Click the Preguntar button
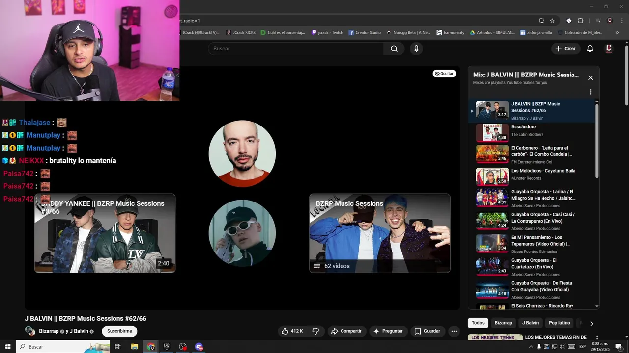 tap(388, 331)
